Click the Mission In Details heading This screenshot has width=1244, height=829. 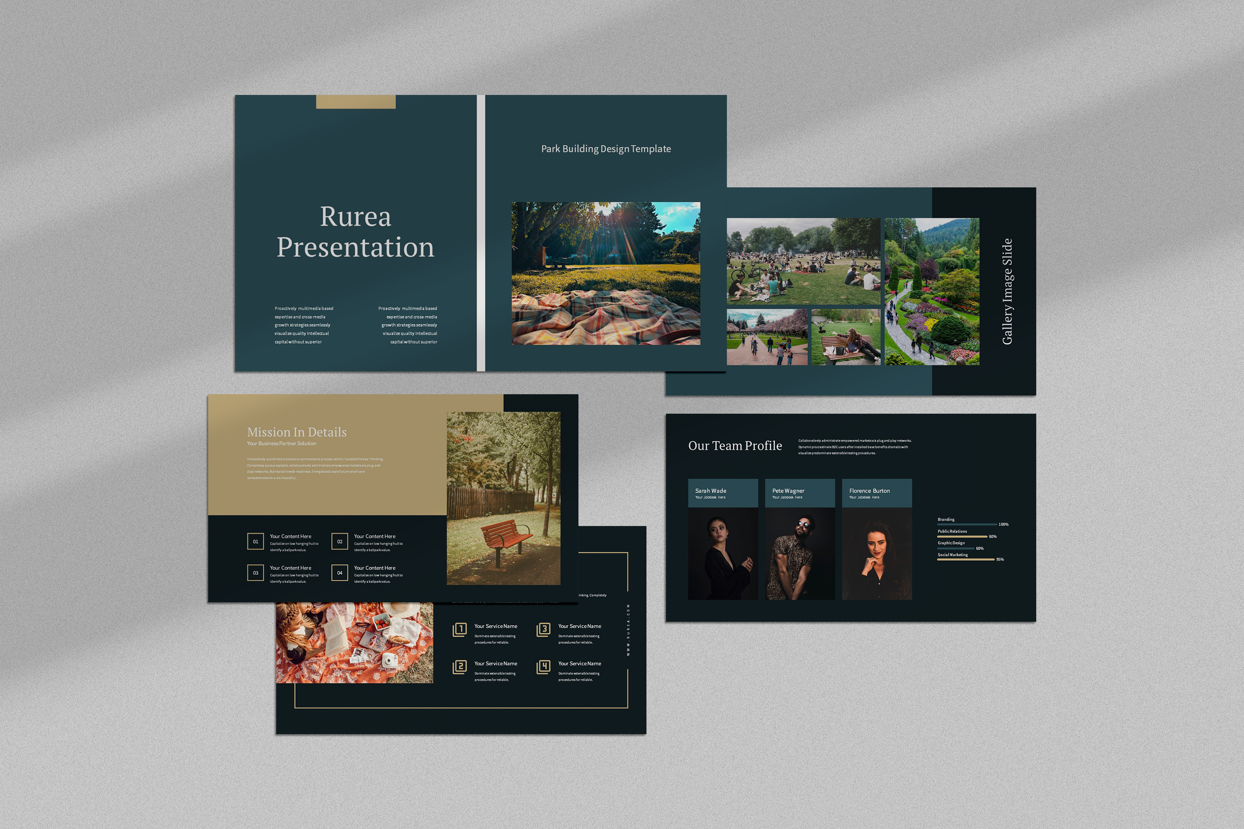[297, 432]
